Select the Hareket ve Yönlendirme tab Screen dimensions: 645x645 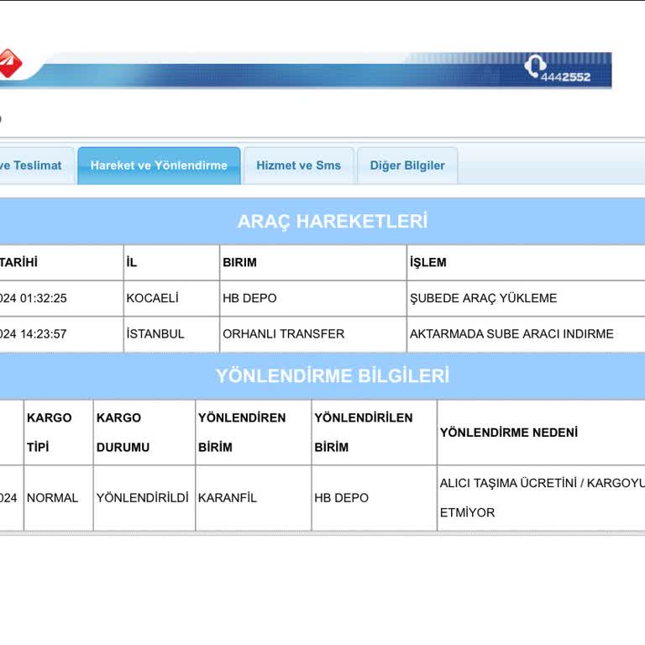[x=159, y=165]
